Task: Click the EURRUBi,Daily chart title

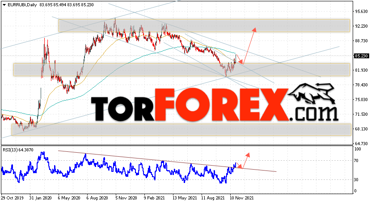Action: coord(22,5)
